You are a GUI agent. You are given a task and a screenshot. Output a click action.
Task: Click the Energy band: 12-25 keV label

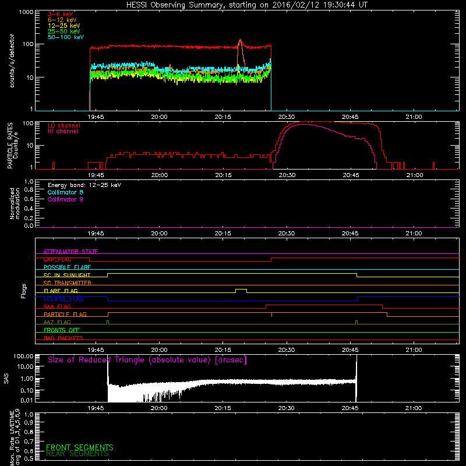pyautogui.click(x=84, y=185)
